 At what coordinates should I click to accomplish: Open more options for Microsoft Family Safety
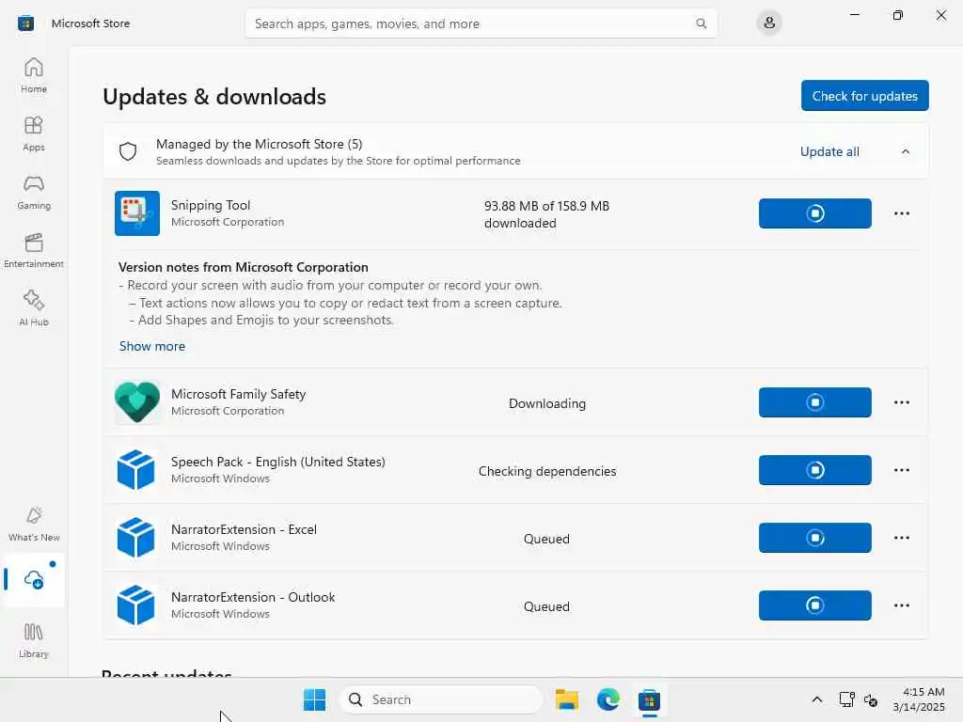point(902,402)
